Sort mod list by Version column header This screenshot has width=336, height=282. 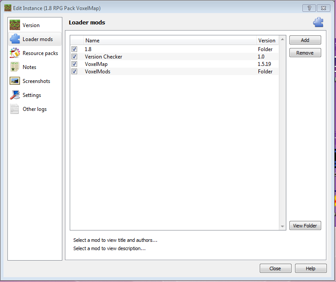[x=267, y=41]
